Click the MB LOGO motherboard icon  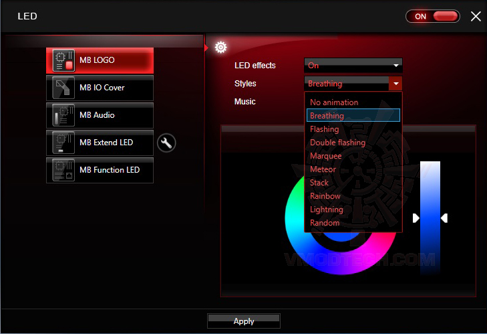63,60
